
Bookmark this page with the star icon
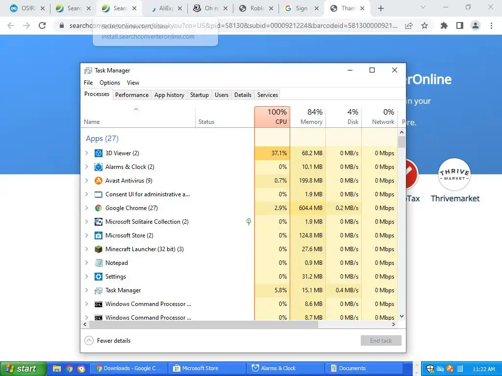(425, 25)
